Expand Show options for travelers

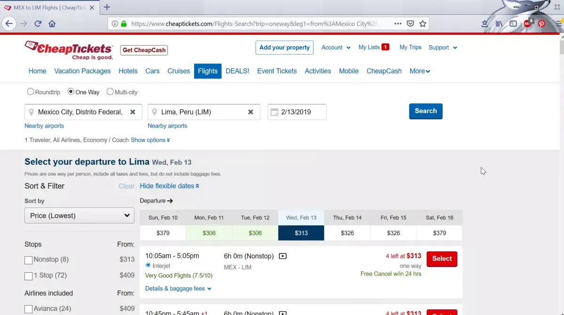coord(150,140)
